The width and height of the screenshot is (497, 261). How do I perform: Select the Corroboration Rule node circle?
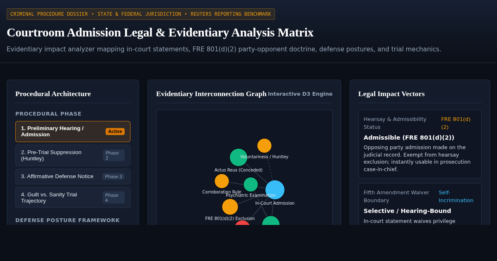click(x=222, y=181)
